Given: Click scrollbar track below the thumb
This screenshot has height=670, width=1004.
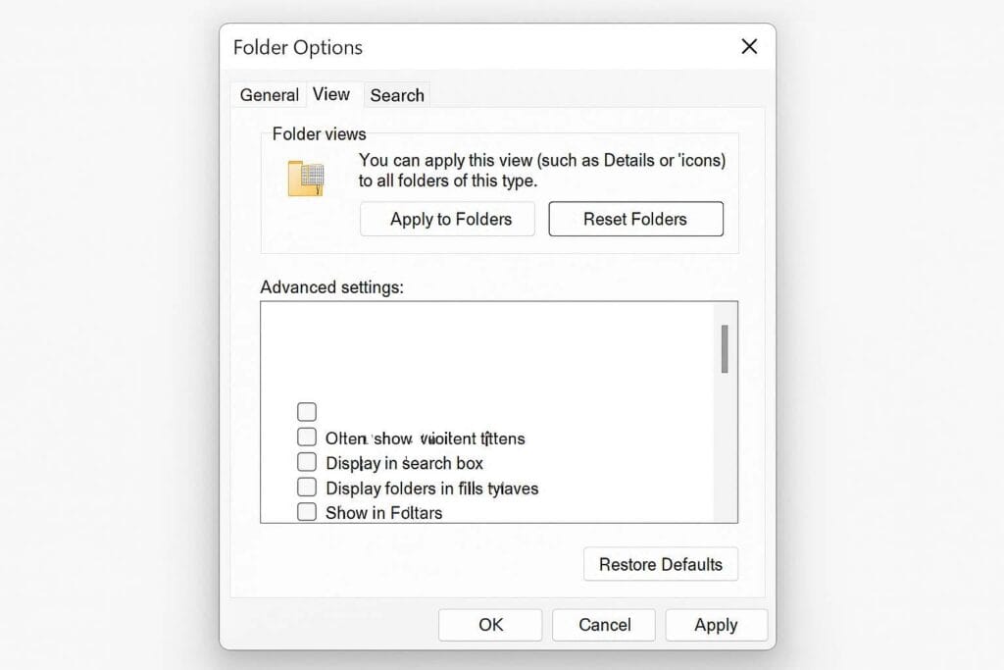Looking at the screenshot, I should pyautogui.click(x=725, y=451).
